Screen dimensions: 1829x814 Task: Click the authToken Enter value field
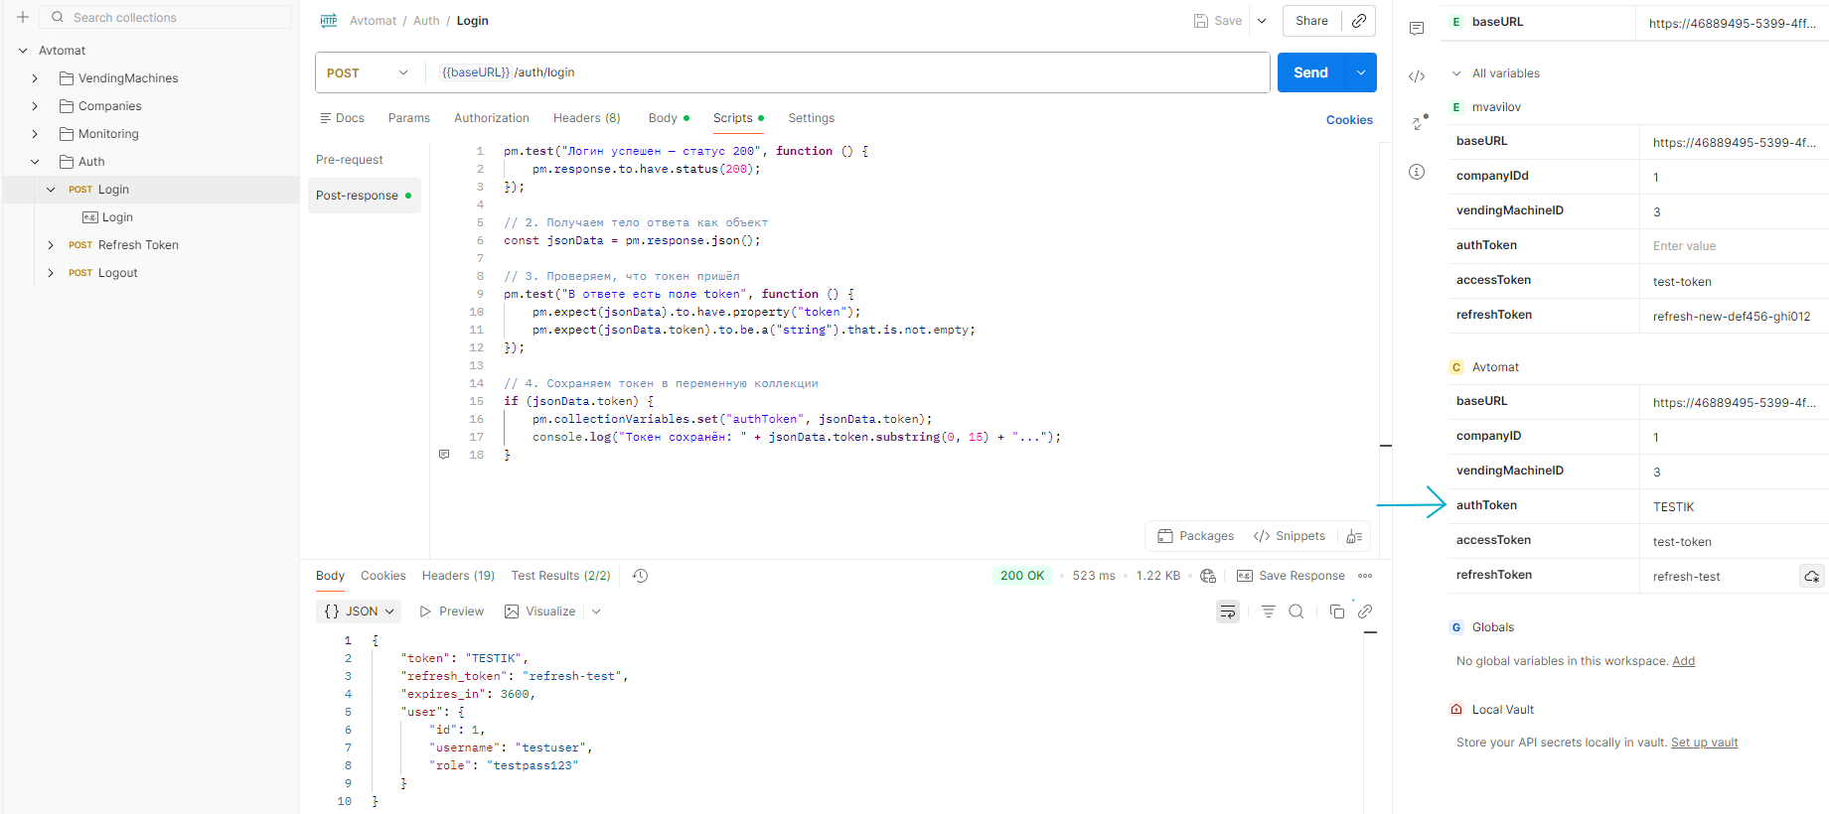pyautogui.click(x=1729, y=246)
